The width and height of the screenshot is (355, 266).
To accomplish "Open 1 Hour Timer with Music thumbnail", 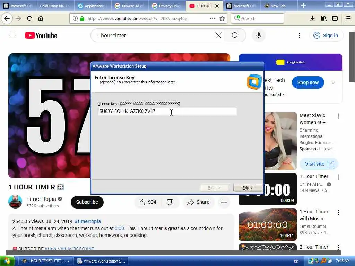I will 268,224.
